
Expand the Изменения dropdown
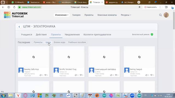pos(62,15)
